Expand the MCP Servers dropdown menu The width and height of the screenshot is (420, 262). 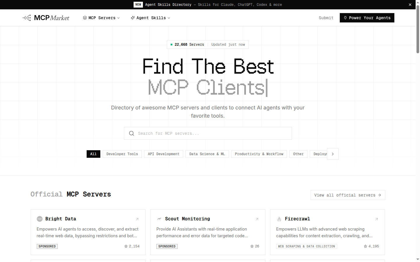(101, 18)
